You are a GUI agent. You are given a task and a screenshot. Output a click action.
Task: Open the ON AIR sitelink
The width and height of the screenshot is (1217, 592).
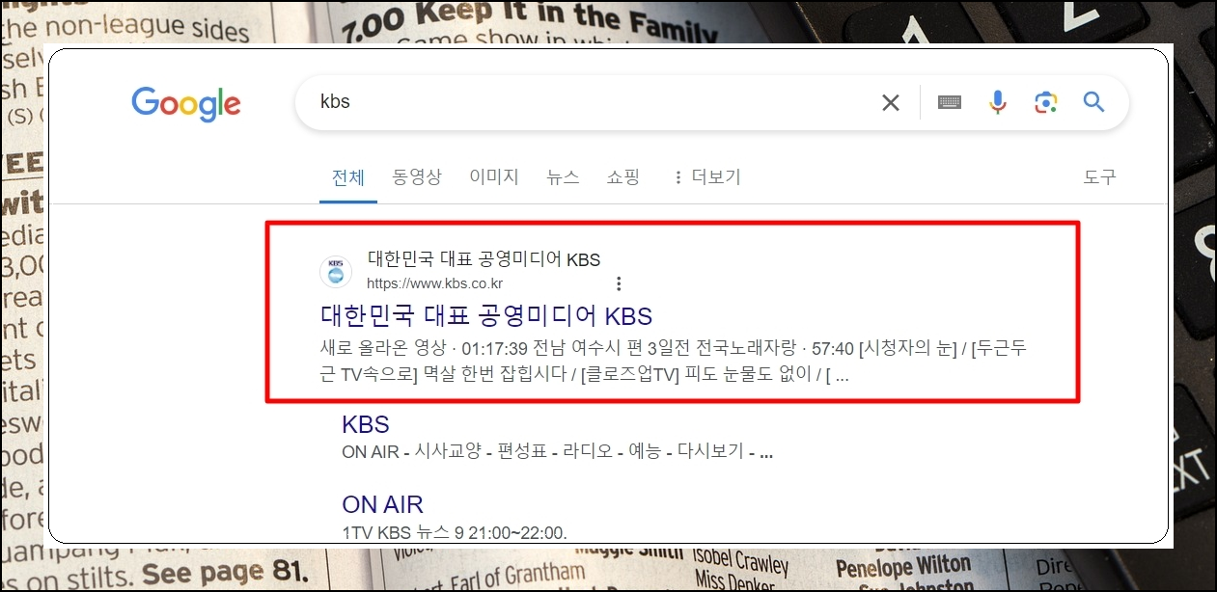[382, 504]
